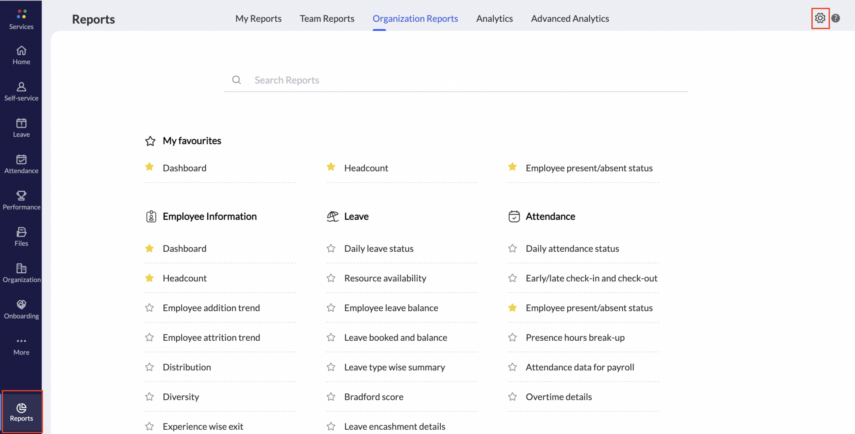This screenshot has width=855, height=434.
Task: Open the Advanced Analytics tab
Action: coord(570,18)
